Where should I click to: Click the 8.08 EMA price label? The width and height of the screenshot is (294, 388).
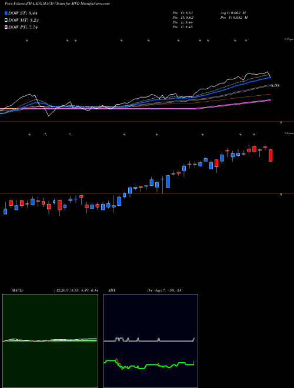[275, 86]
